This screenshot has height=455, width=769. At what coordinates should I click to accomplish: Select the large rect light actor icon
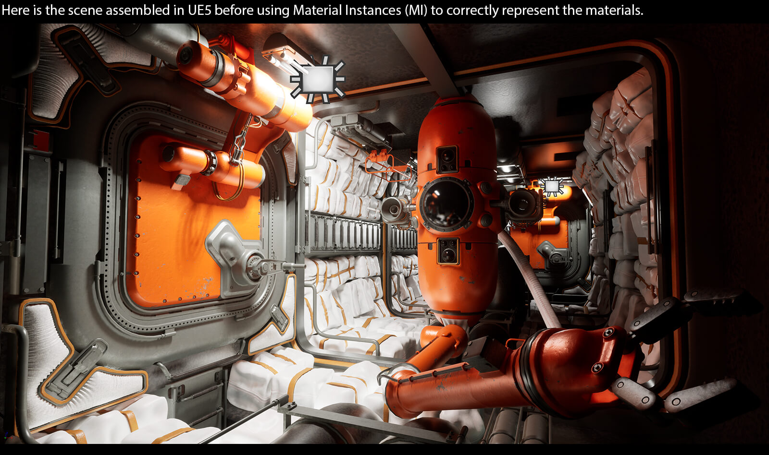(318, 80)
